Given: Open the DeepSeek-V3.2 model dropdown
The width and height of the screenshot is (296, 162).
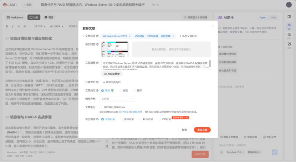Looking at the screenshot, I should click(x=235, y=152).
